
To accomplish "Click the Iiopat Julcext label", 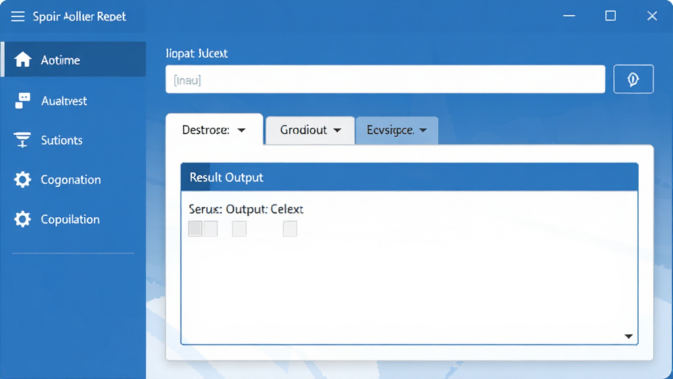I will tap(197, 54).
